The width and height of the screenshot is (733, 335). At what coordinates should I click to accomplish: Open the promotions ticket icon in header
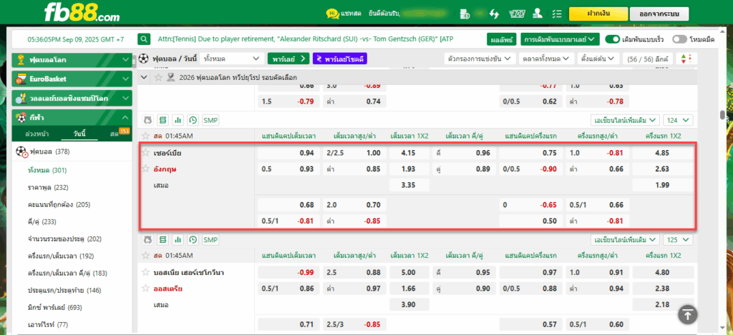[x=515, y=14]
